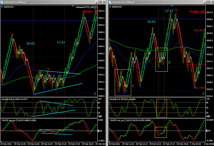Click price 9499.0 on the M2 price axis
Viewport: 214px width, 146px height.
point(210,19)
